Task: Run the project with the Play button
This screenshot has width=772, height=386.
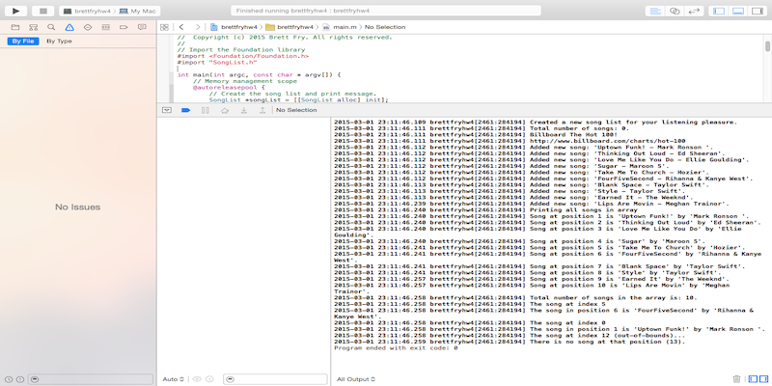Action: tap(15, 11)
